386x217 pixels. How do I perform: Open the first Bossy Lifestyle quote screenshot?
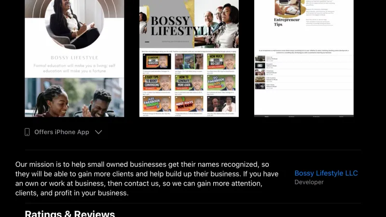click(74, 58)
